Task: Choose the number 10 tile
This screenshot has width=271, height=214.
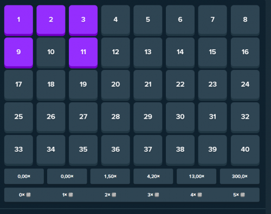Action: [x=51, y=53]
